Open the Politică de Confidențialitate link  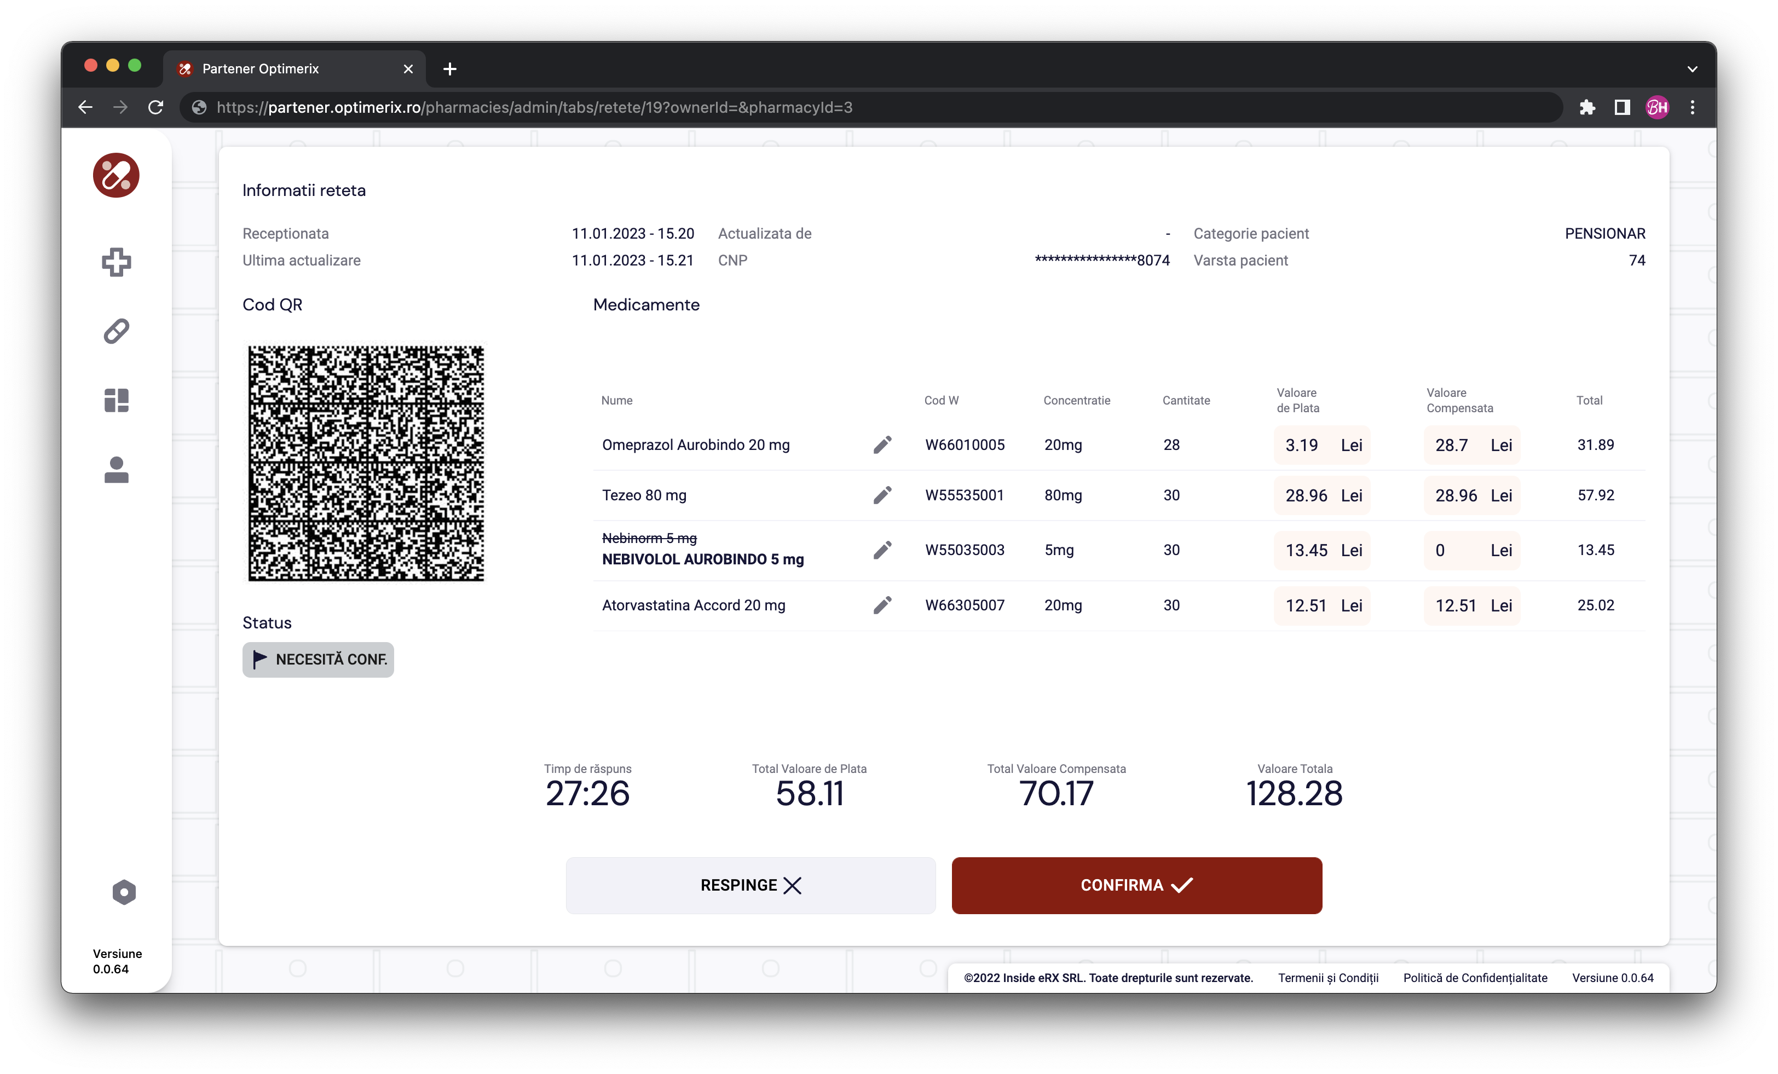click(1475, 977)
